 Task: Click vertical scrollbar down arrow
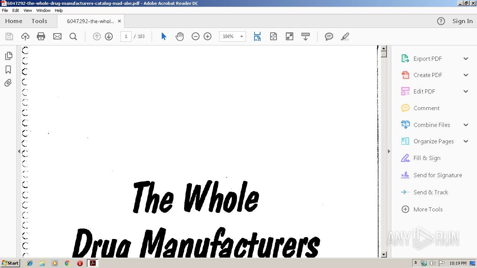384,255
